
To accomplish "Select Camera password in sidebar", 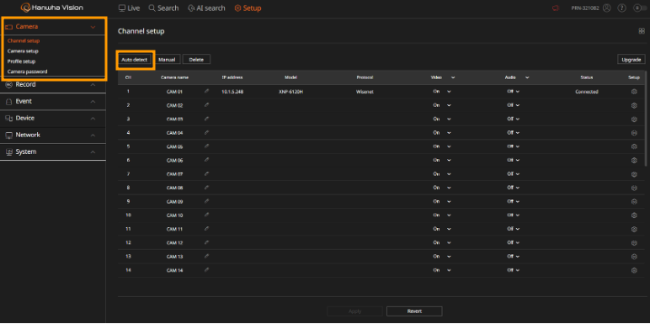I will (27, 72).
